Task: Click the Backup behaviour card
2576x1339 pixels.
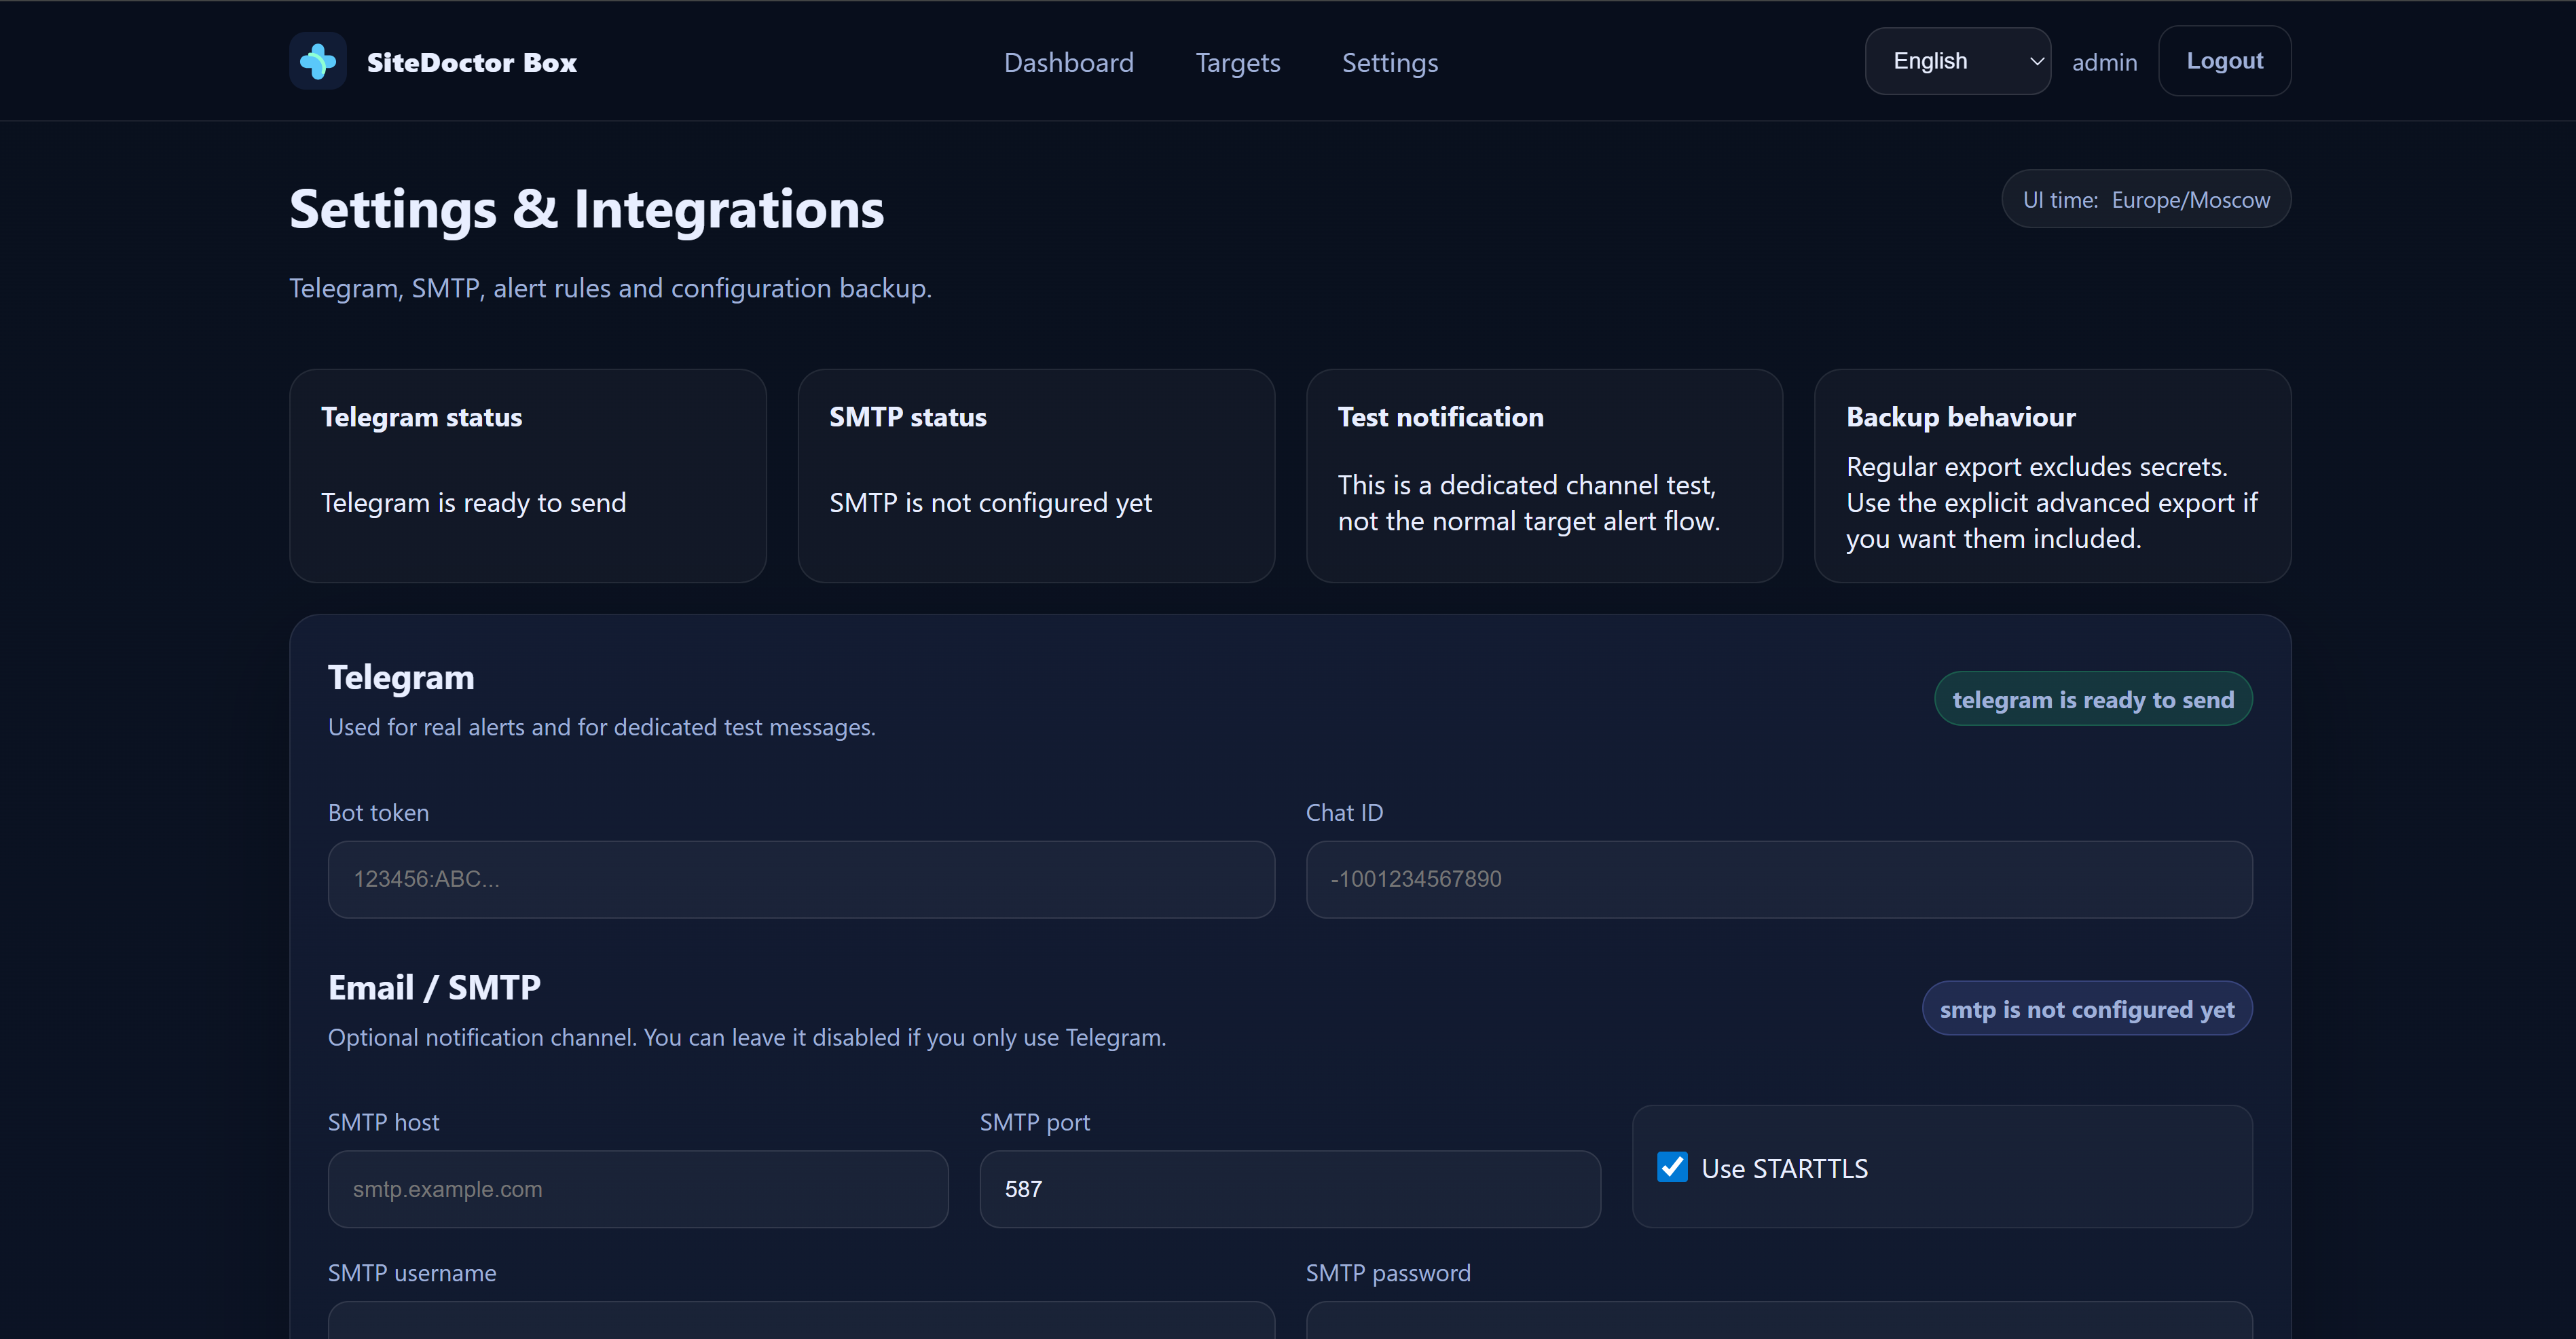Action: 2052,475
